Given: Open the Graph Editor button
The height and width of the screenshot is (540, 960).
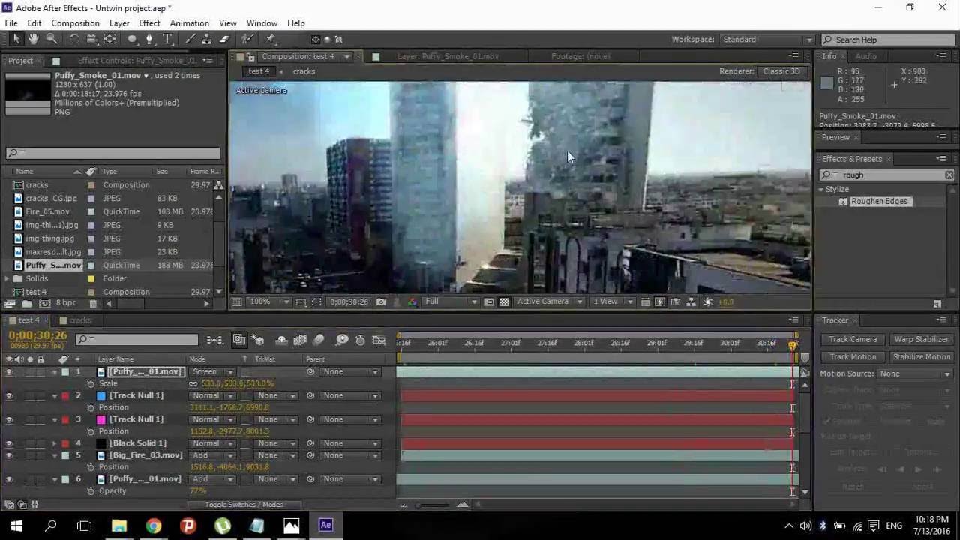Looking at the screenshot, I should pos(379,340).
